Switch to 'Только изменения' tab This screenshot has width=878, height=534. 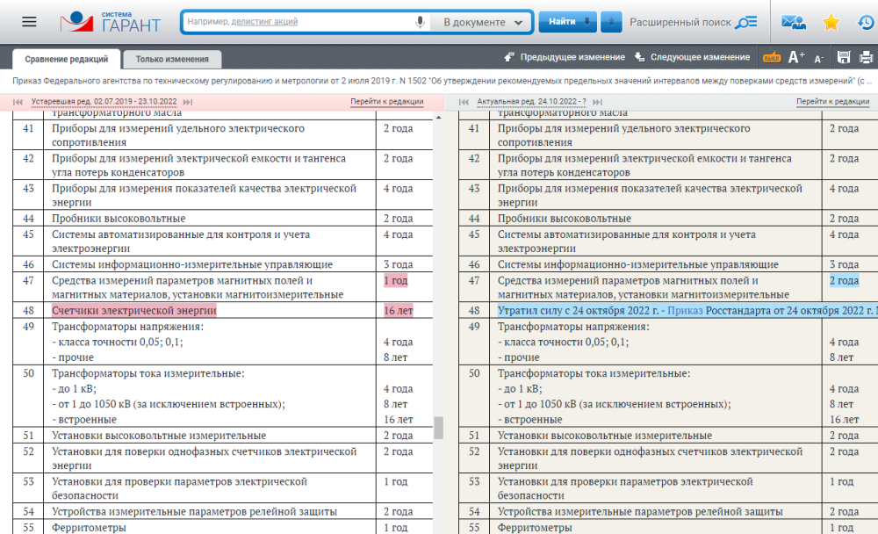coord(172,60)
